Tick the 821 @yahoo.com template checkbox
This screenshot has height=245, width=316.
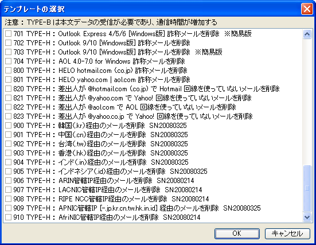tap(8, 98)
